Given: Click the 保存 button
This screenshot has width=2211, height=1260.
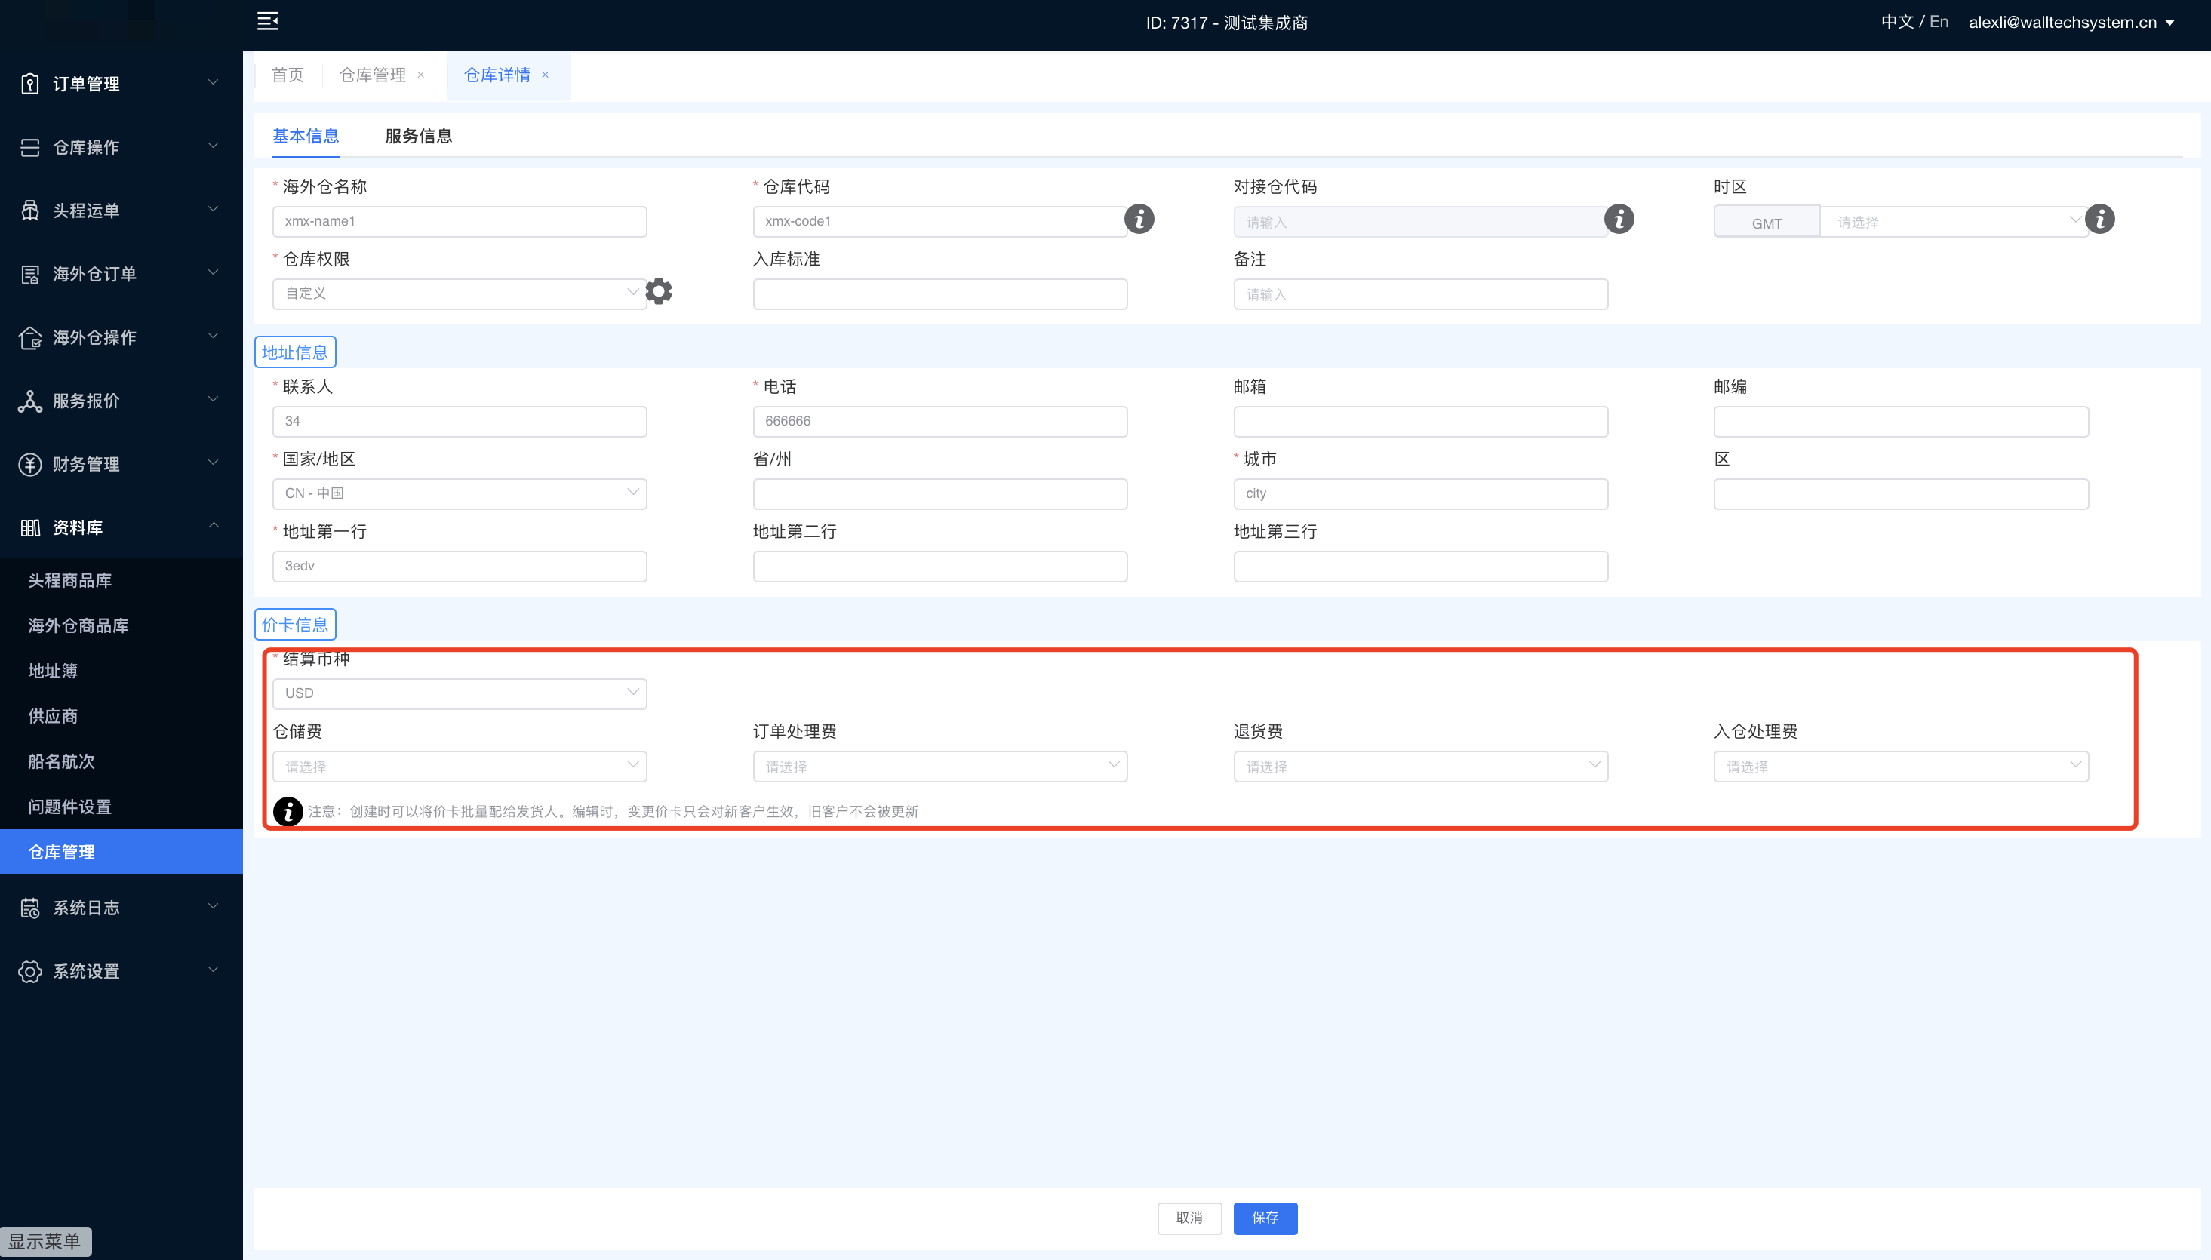Looking at the screenshot, I should pos(1264,1218).
